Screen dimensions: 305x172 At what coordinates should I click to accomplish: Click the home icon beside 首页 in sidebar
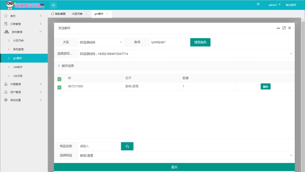(6, 16)
